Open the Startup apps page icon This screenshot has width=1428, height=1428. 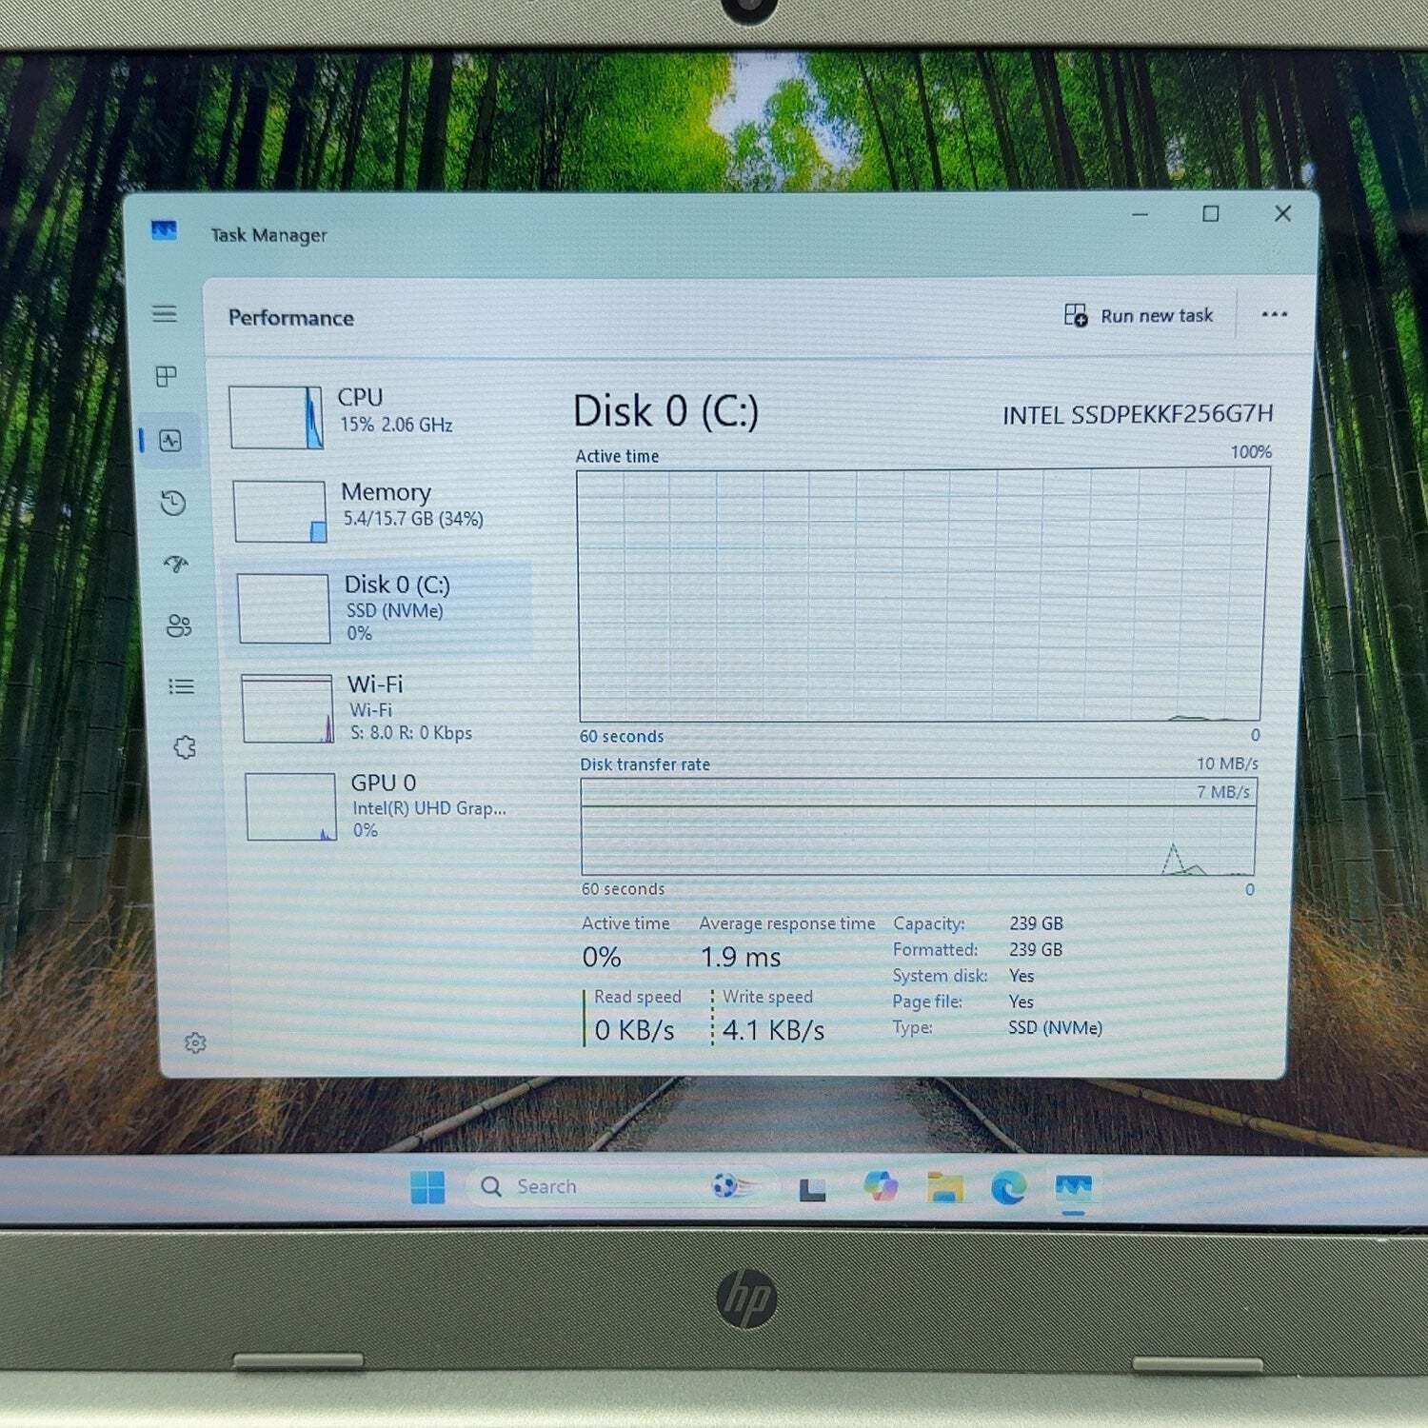click(x=176, y=564)
